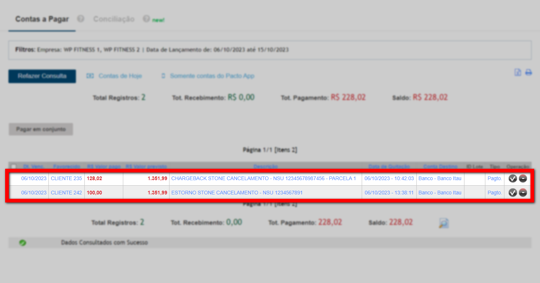Click the checkmark icon for CLIENTE 235

[512, 179]
